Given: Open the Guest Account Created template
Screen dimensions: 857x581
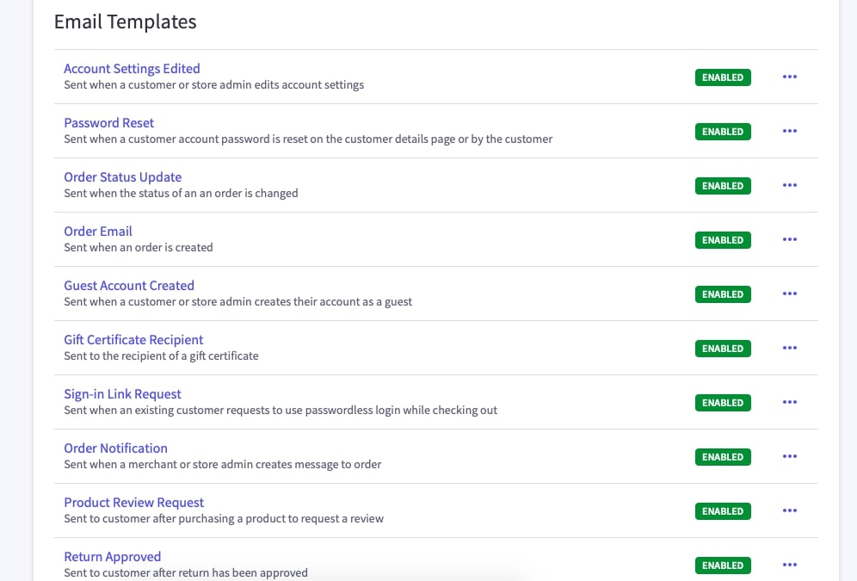Looking at the screenshot, I should pos(129,286).
